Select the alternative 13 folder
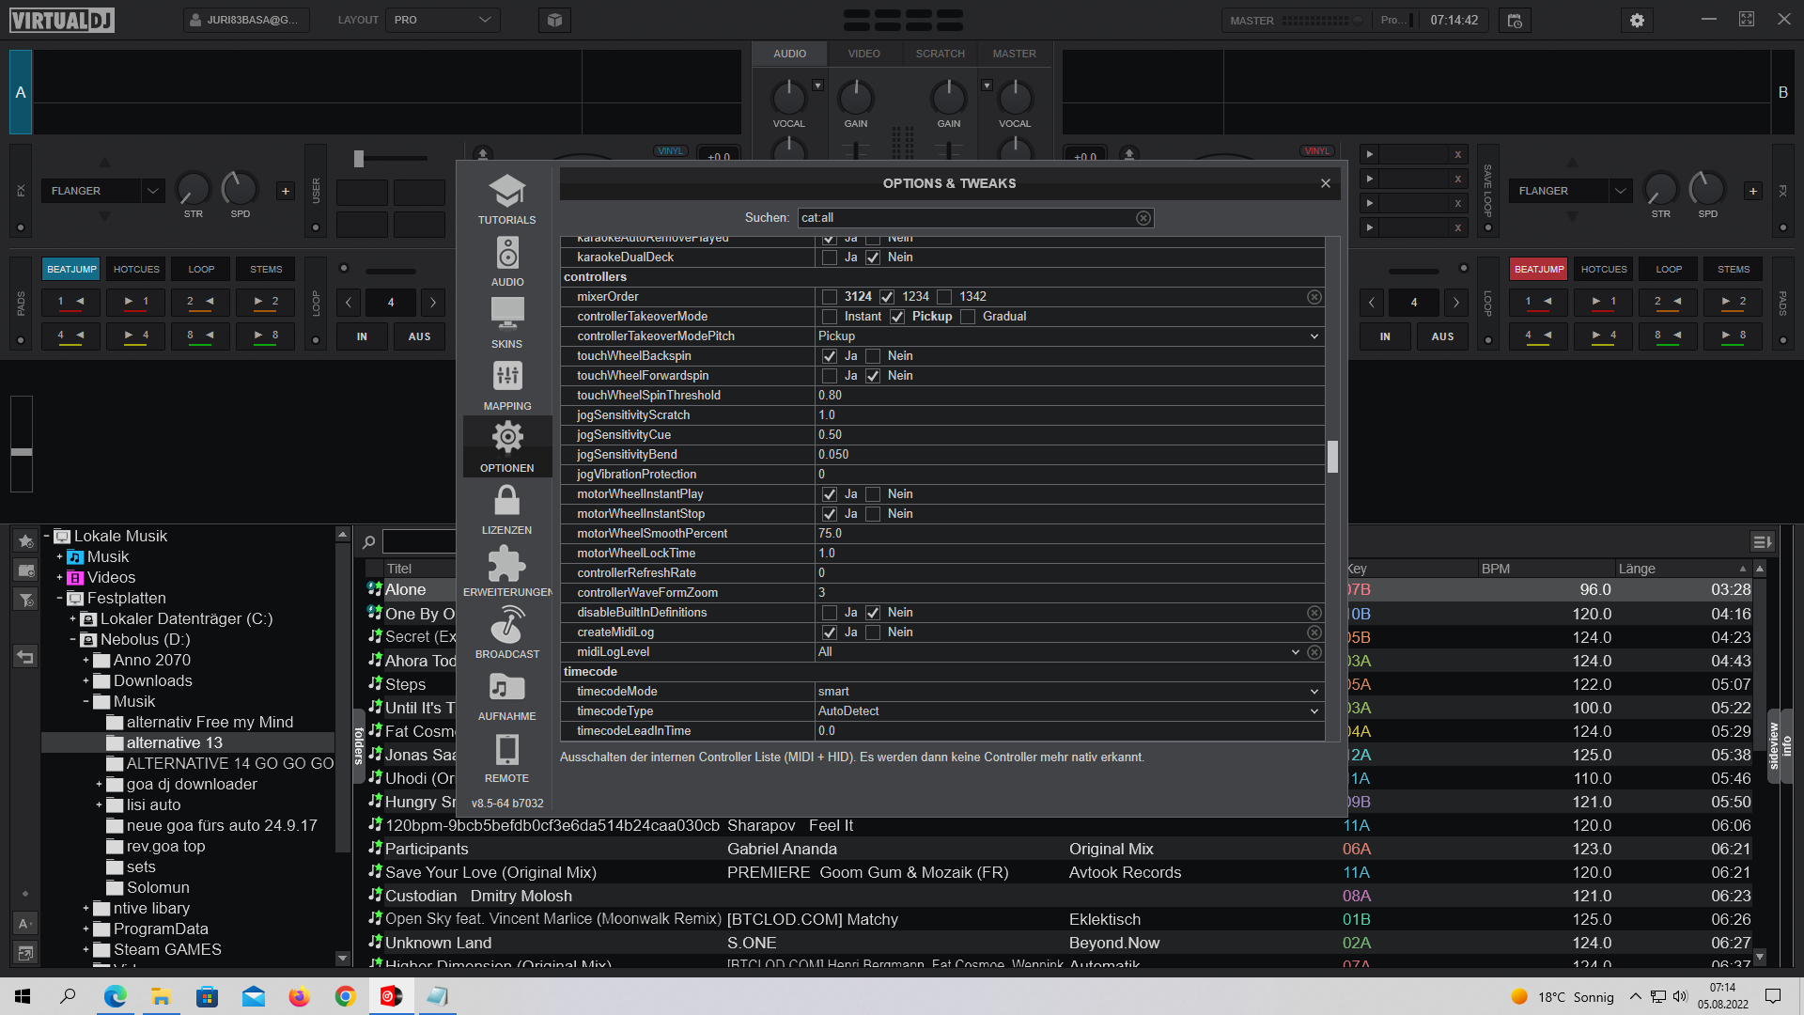 click(x=174, y=743)
